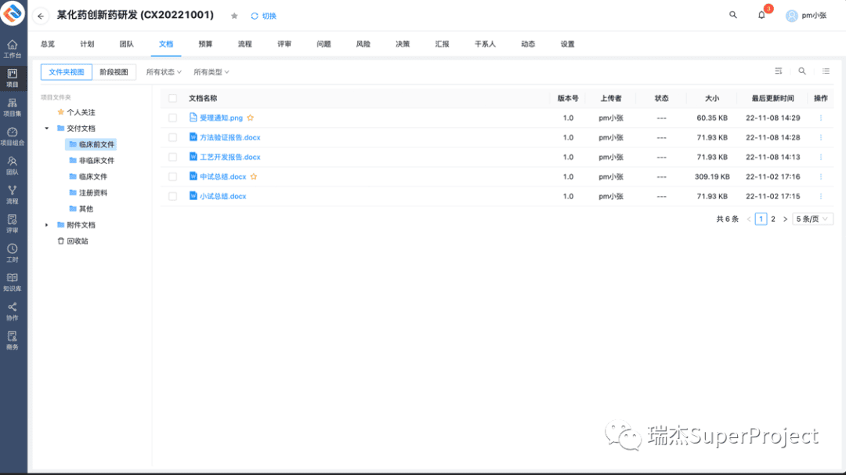Click the 切换 switch project button
This screenshot has width=846, height=475.
[x=263, y=16]
